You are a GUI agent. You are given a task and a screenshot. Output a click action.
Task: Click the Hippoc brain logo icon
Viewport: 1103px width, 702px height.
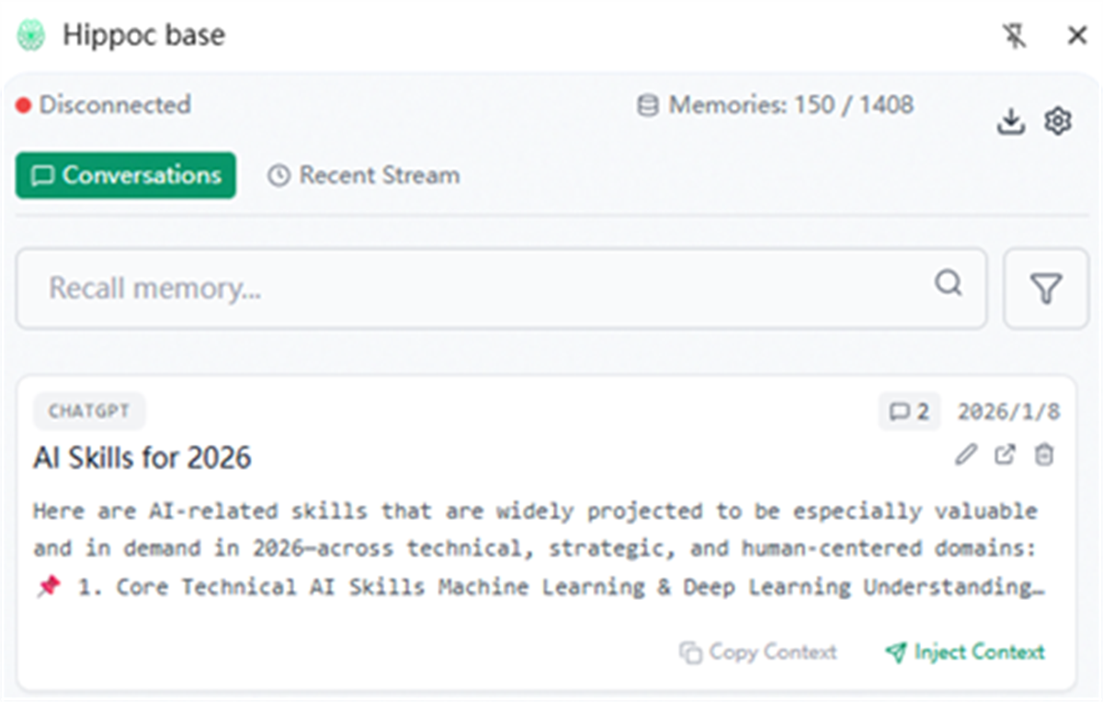31,36
